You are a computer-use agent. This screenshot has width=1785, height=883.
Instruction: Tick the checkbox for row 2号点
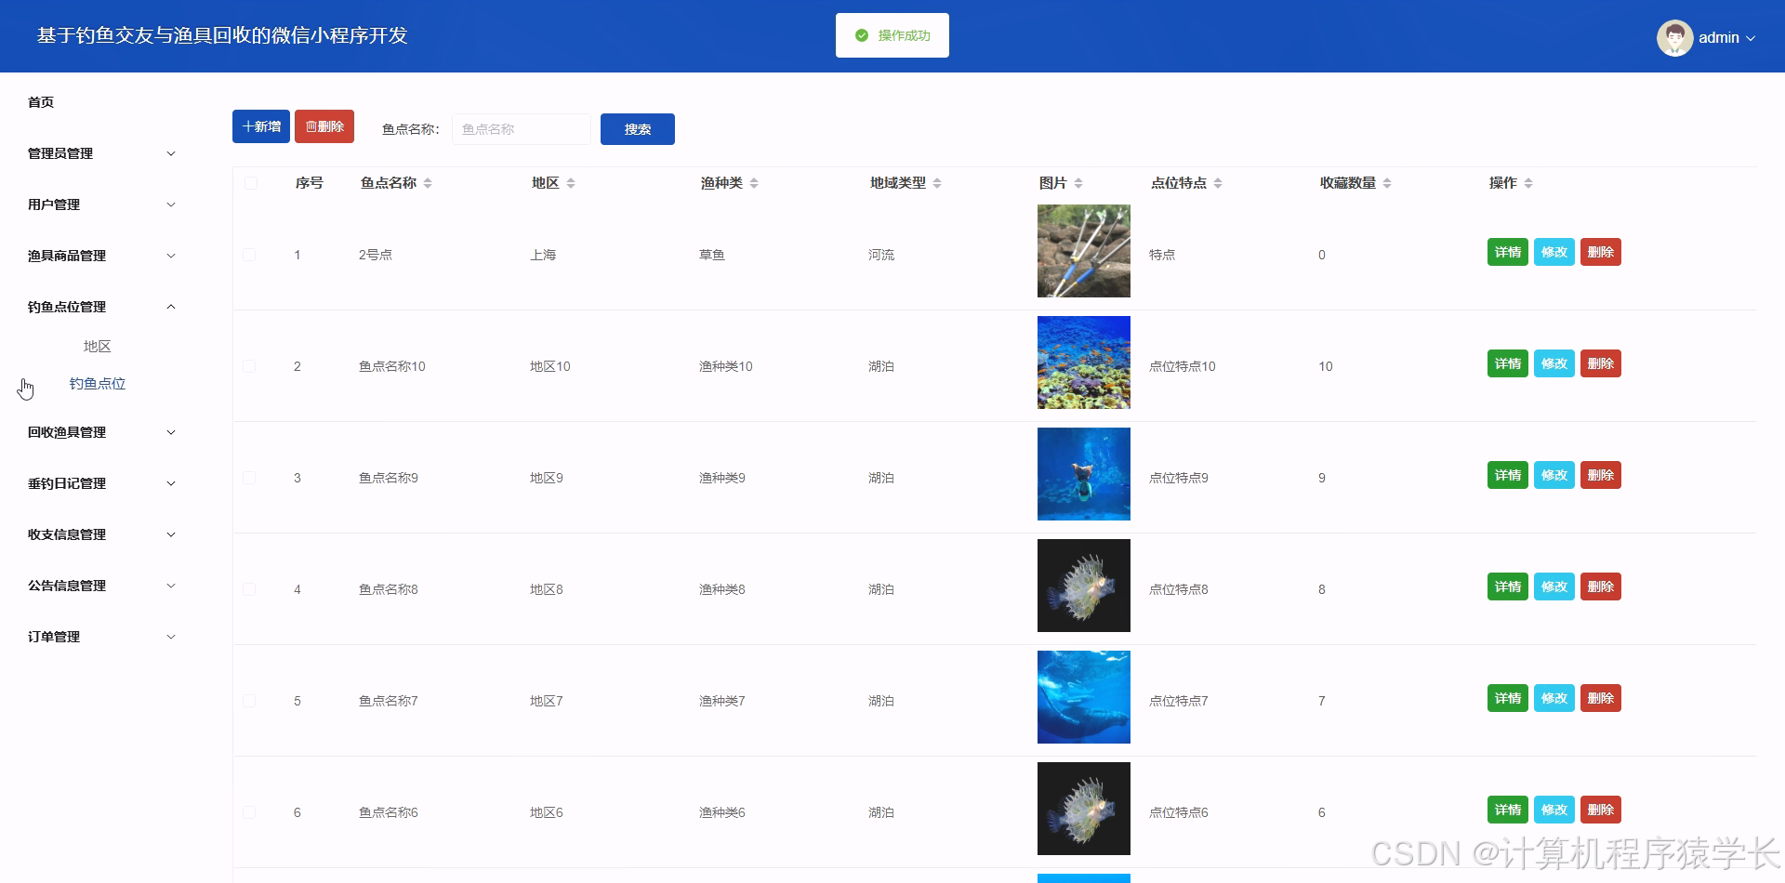pyautogui.click(x=249, y=255)
